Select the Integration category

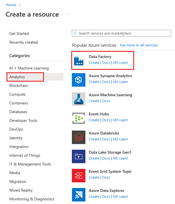(19, 147)
